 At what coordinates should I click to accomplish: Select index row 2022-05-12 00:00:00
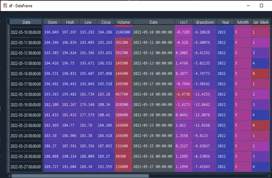(x=25, y=53)
